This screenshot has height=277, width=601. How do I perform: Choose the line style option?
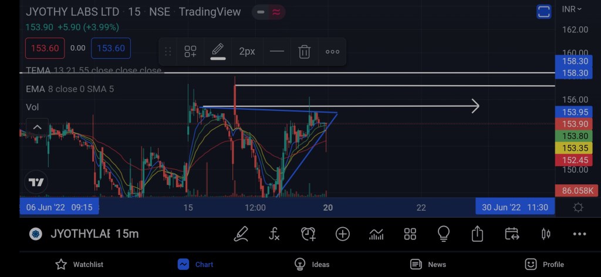(276, 52)
